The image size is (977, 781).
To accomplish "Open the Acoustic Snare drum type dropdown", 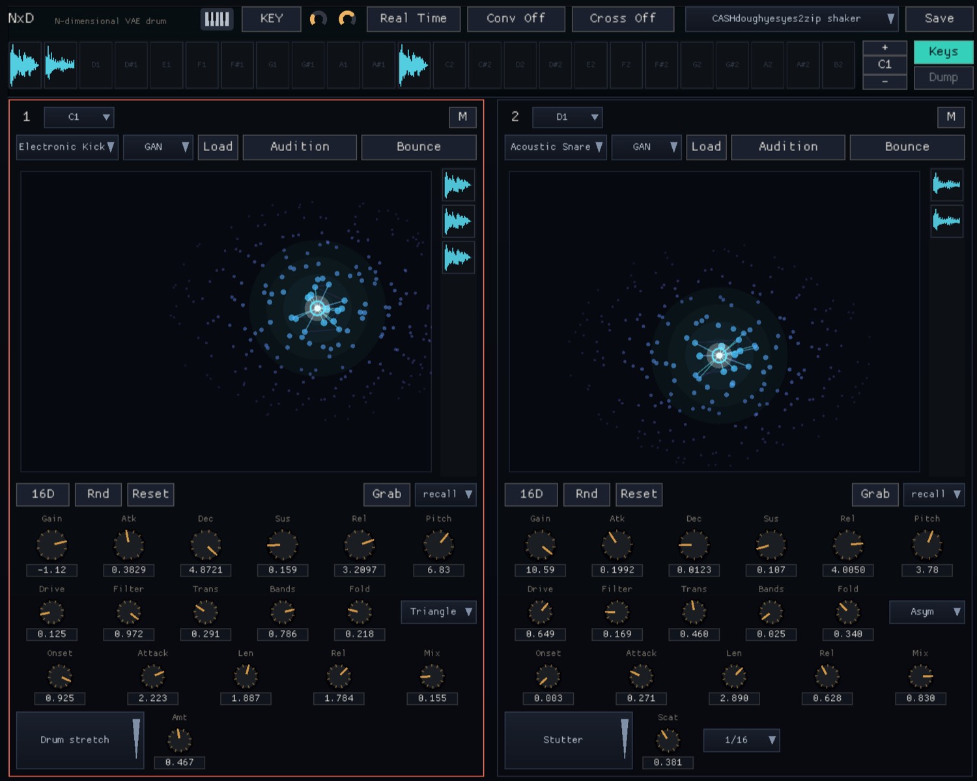I will [x=556, y=147].
